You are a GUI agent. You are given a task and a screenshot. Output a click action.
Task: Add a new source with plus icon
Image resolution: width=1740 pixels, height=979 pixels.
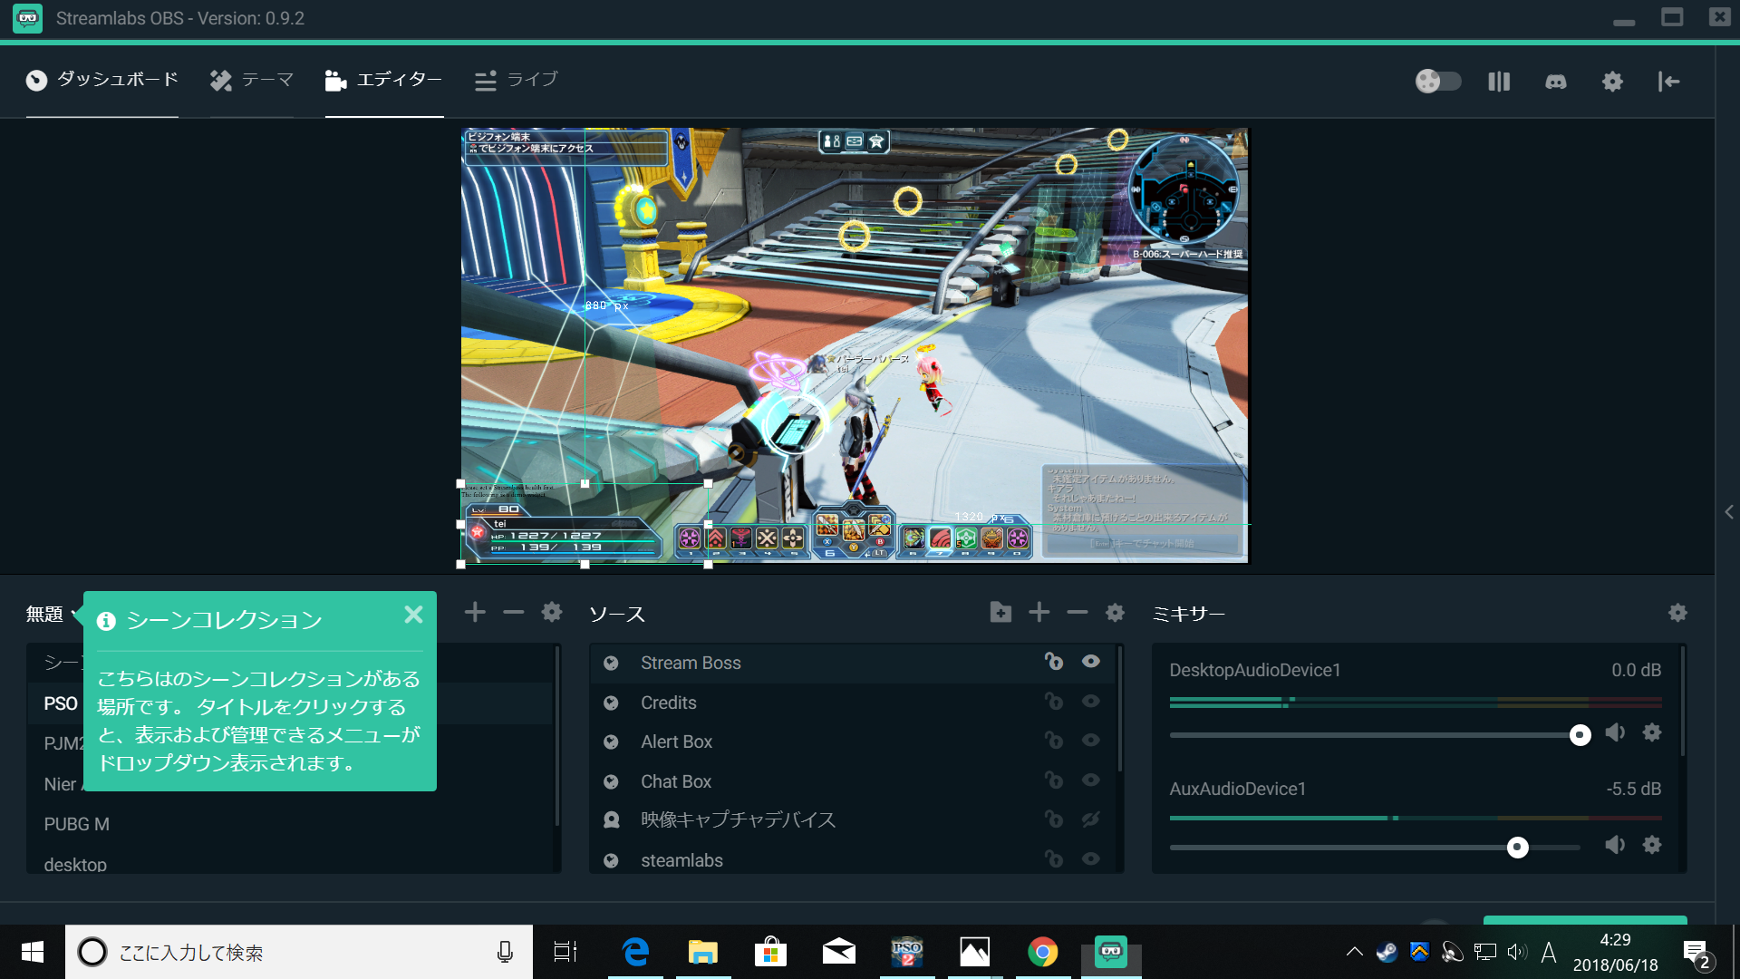click(x=1039, y=613)
